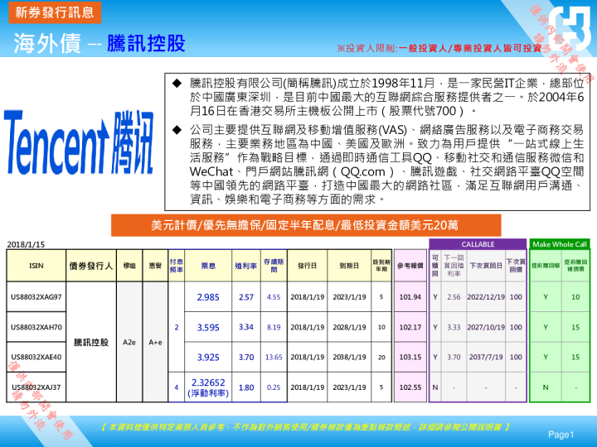Click the 債券發行人 column header
Image resolution: width=597 pixels, height=447 pixels.
coord(91,266)
